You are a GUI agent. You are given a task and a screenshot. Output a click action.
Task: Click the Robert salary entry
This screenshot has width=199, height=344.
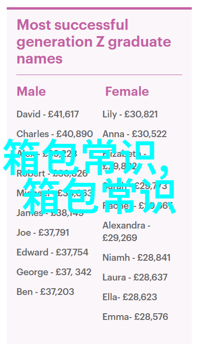pyautogui.click(x=52, y=173)
